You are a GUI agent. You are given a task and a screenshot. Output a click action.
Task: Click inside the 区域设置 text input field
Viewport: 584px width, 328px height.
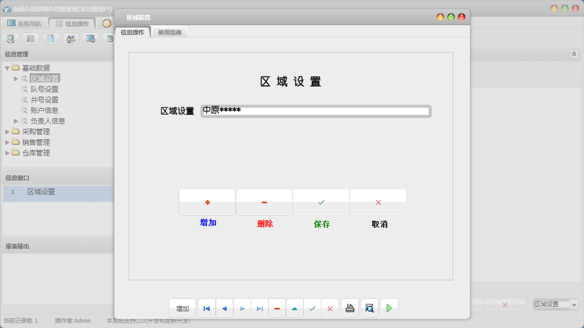pyautogui.click(x=315, y=111)
